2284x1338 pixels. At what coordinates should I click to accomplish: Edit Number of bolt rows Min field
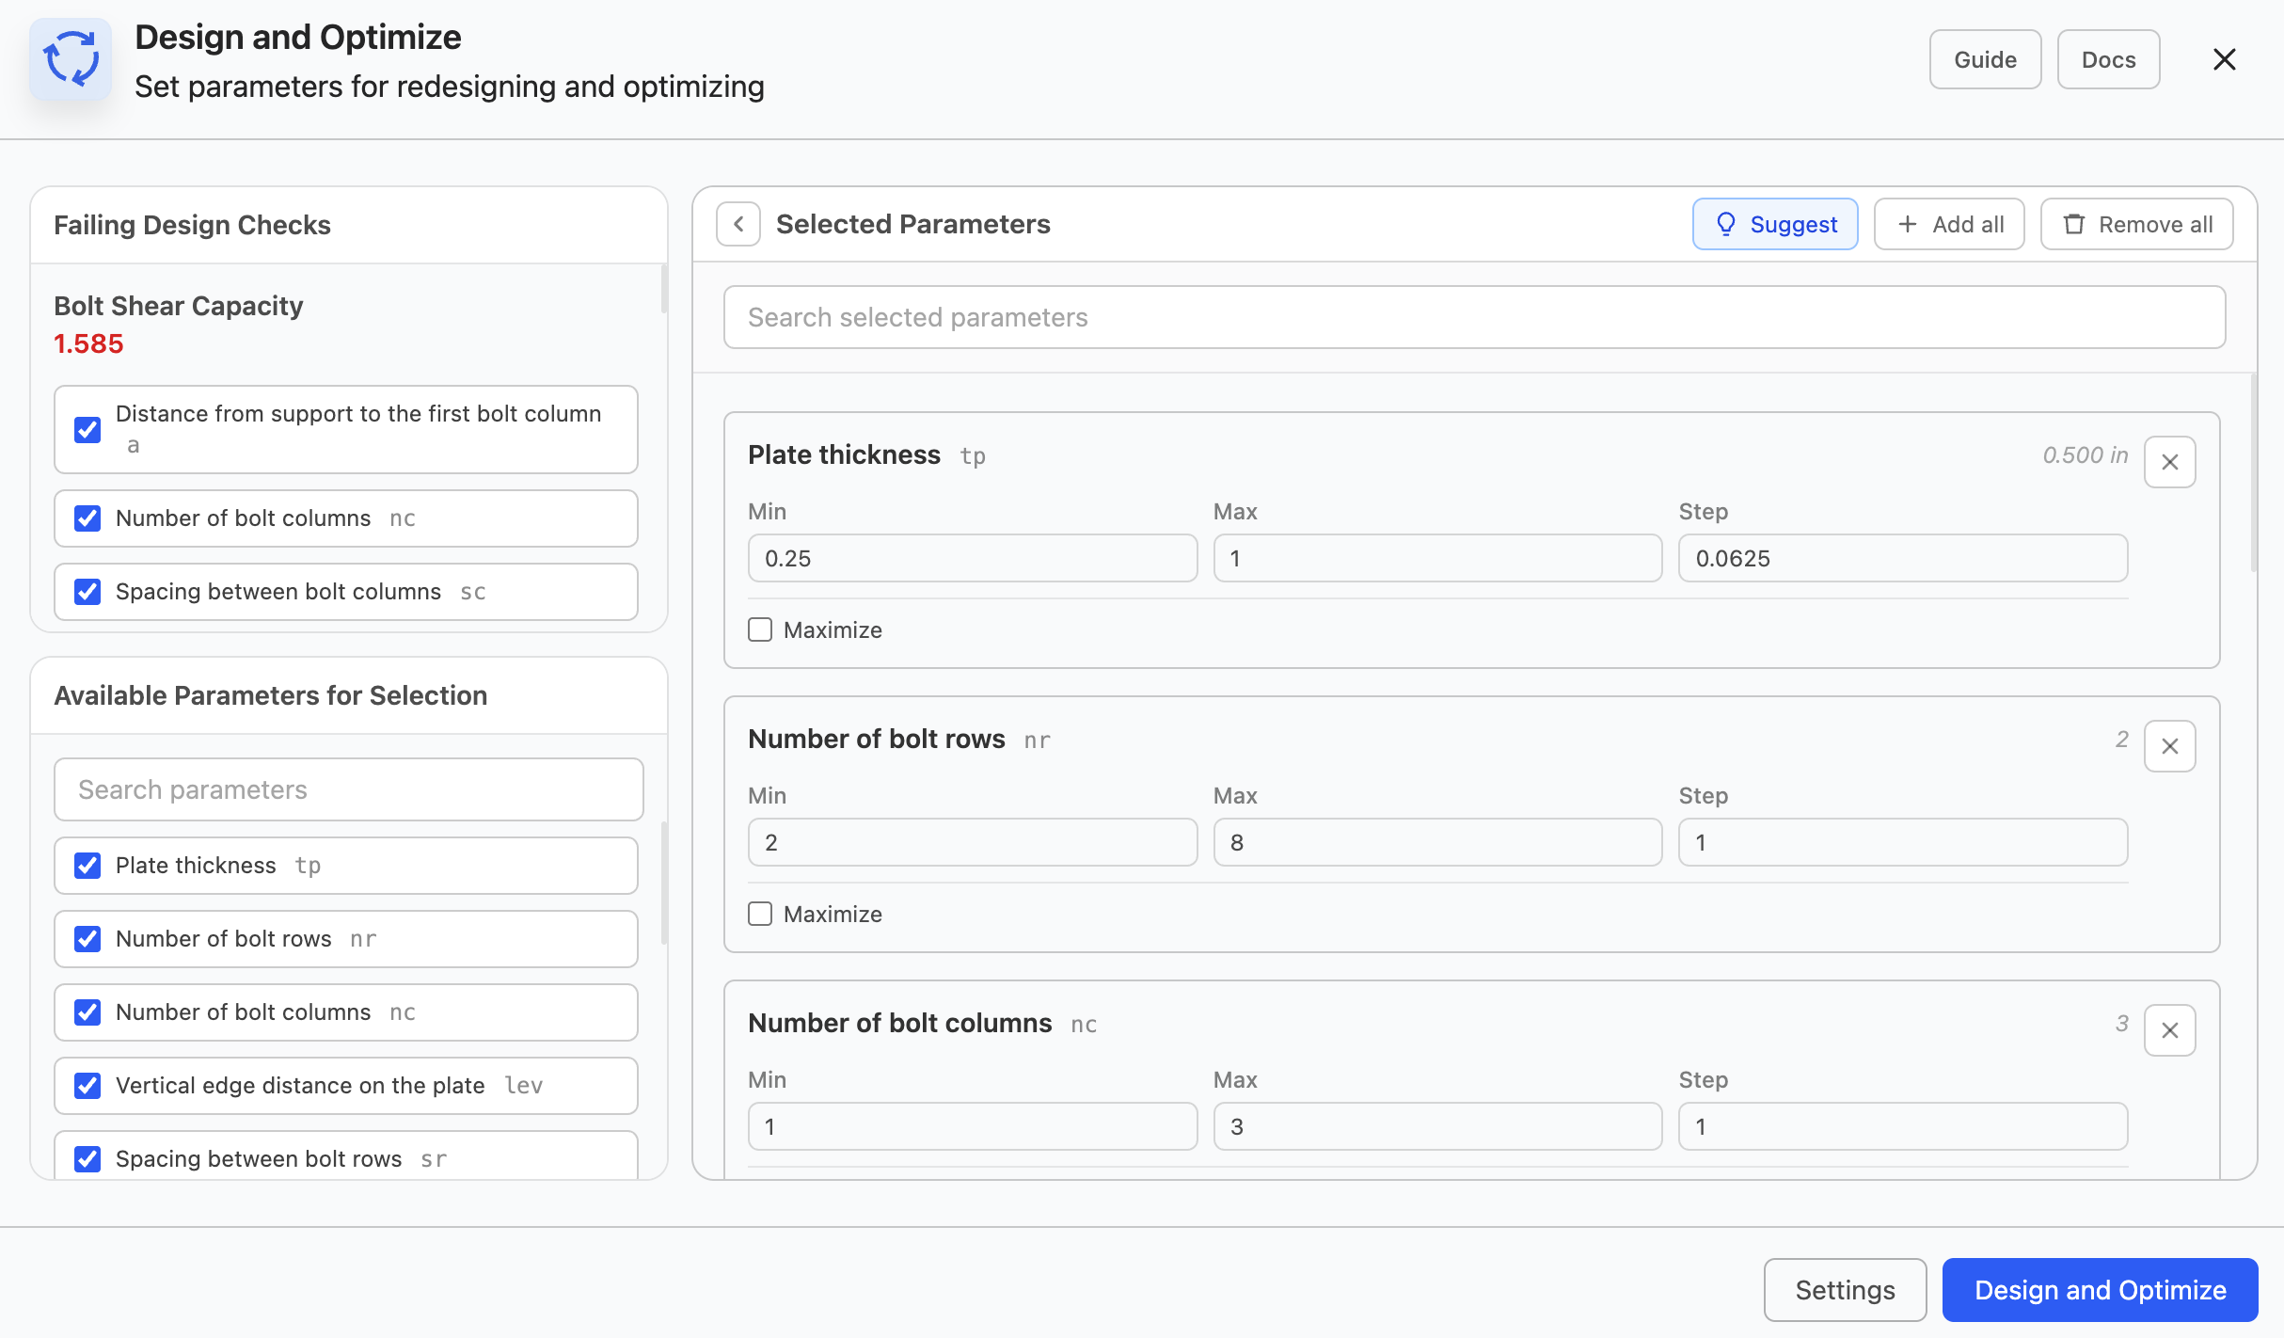pos(973,842)
